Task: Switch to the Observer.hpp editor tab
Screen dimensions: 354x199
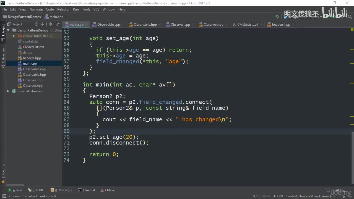Action: 214,25
